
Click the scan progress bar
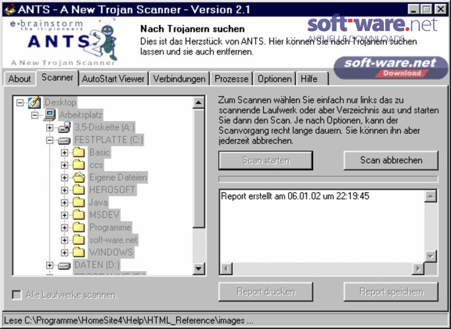click(x=328, y=179)
